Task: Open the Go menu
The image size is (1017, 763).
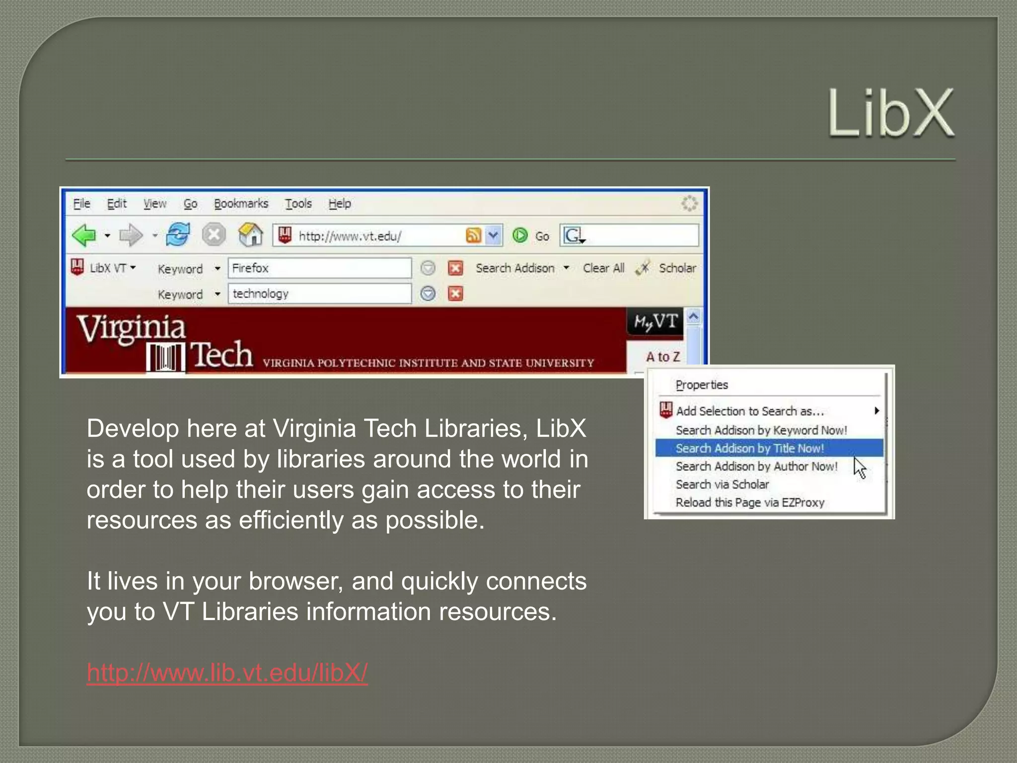Action: click(x=191, y=204)
